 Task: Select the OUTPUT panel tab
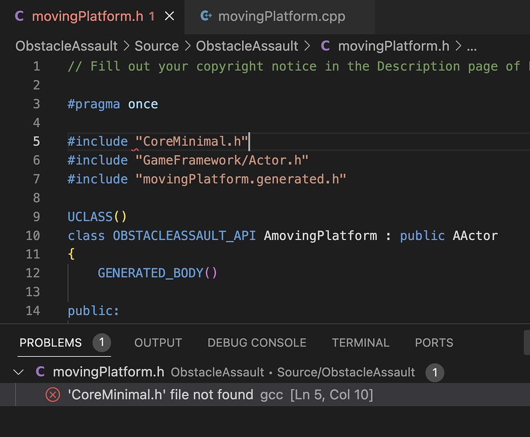(158, 342)
